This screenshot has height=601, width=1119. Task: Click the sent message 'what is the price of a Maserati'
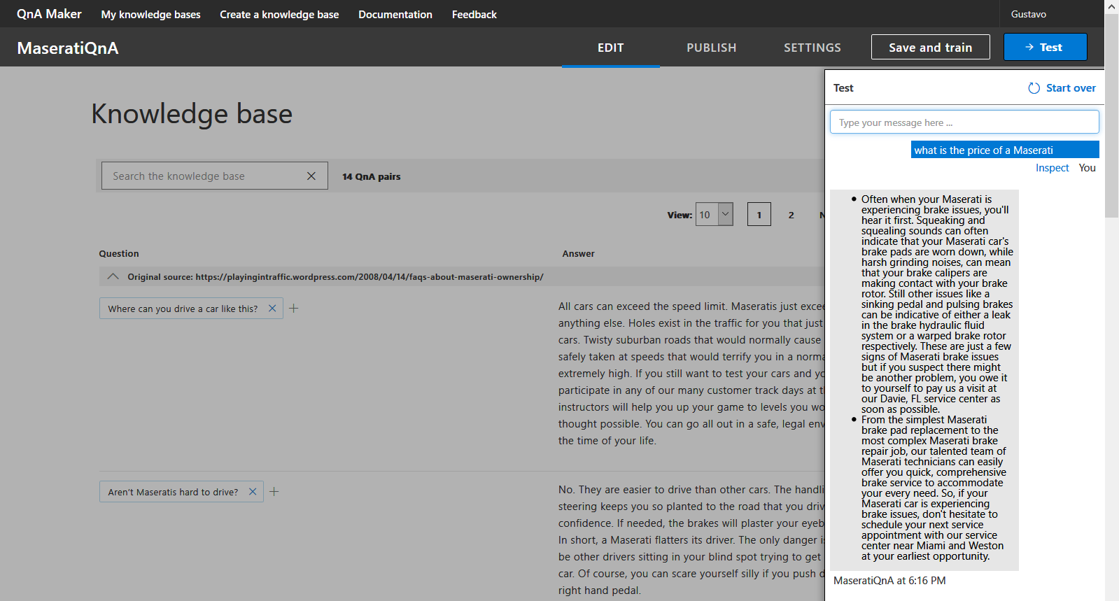point(1005,150)
